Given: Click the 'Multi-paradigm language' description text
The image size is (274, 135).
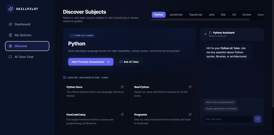Looking at the screenshot, I should click(124, 51).
